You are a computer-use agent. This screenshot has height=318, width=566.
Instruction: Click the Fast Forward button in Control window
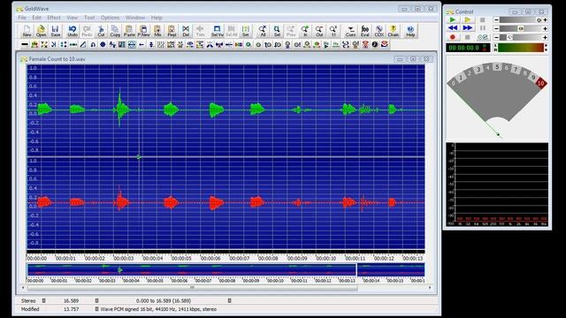pyautogui.click(x=467, y=27)
